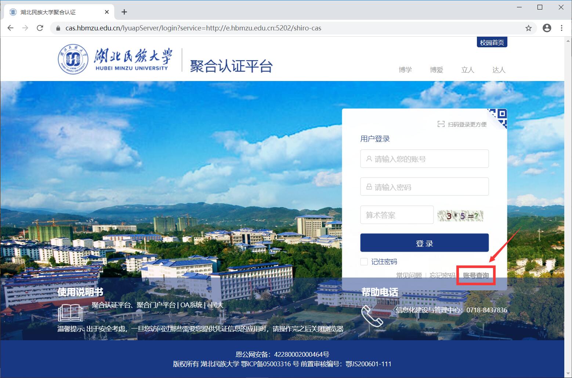Open Chrome three-dot menu
The height and width of the screenshot is (378, 572).
(x=561, y=28)
